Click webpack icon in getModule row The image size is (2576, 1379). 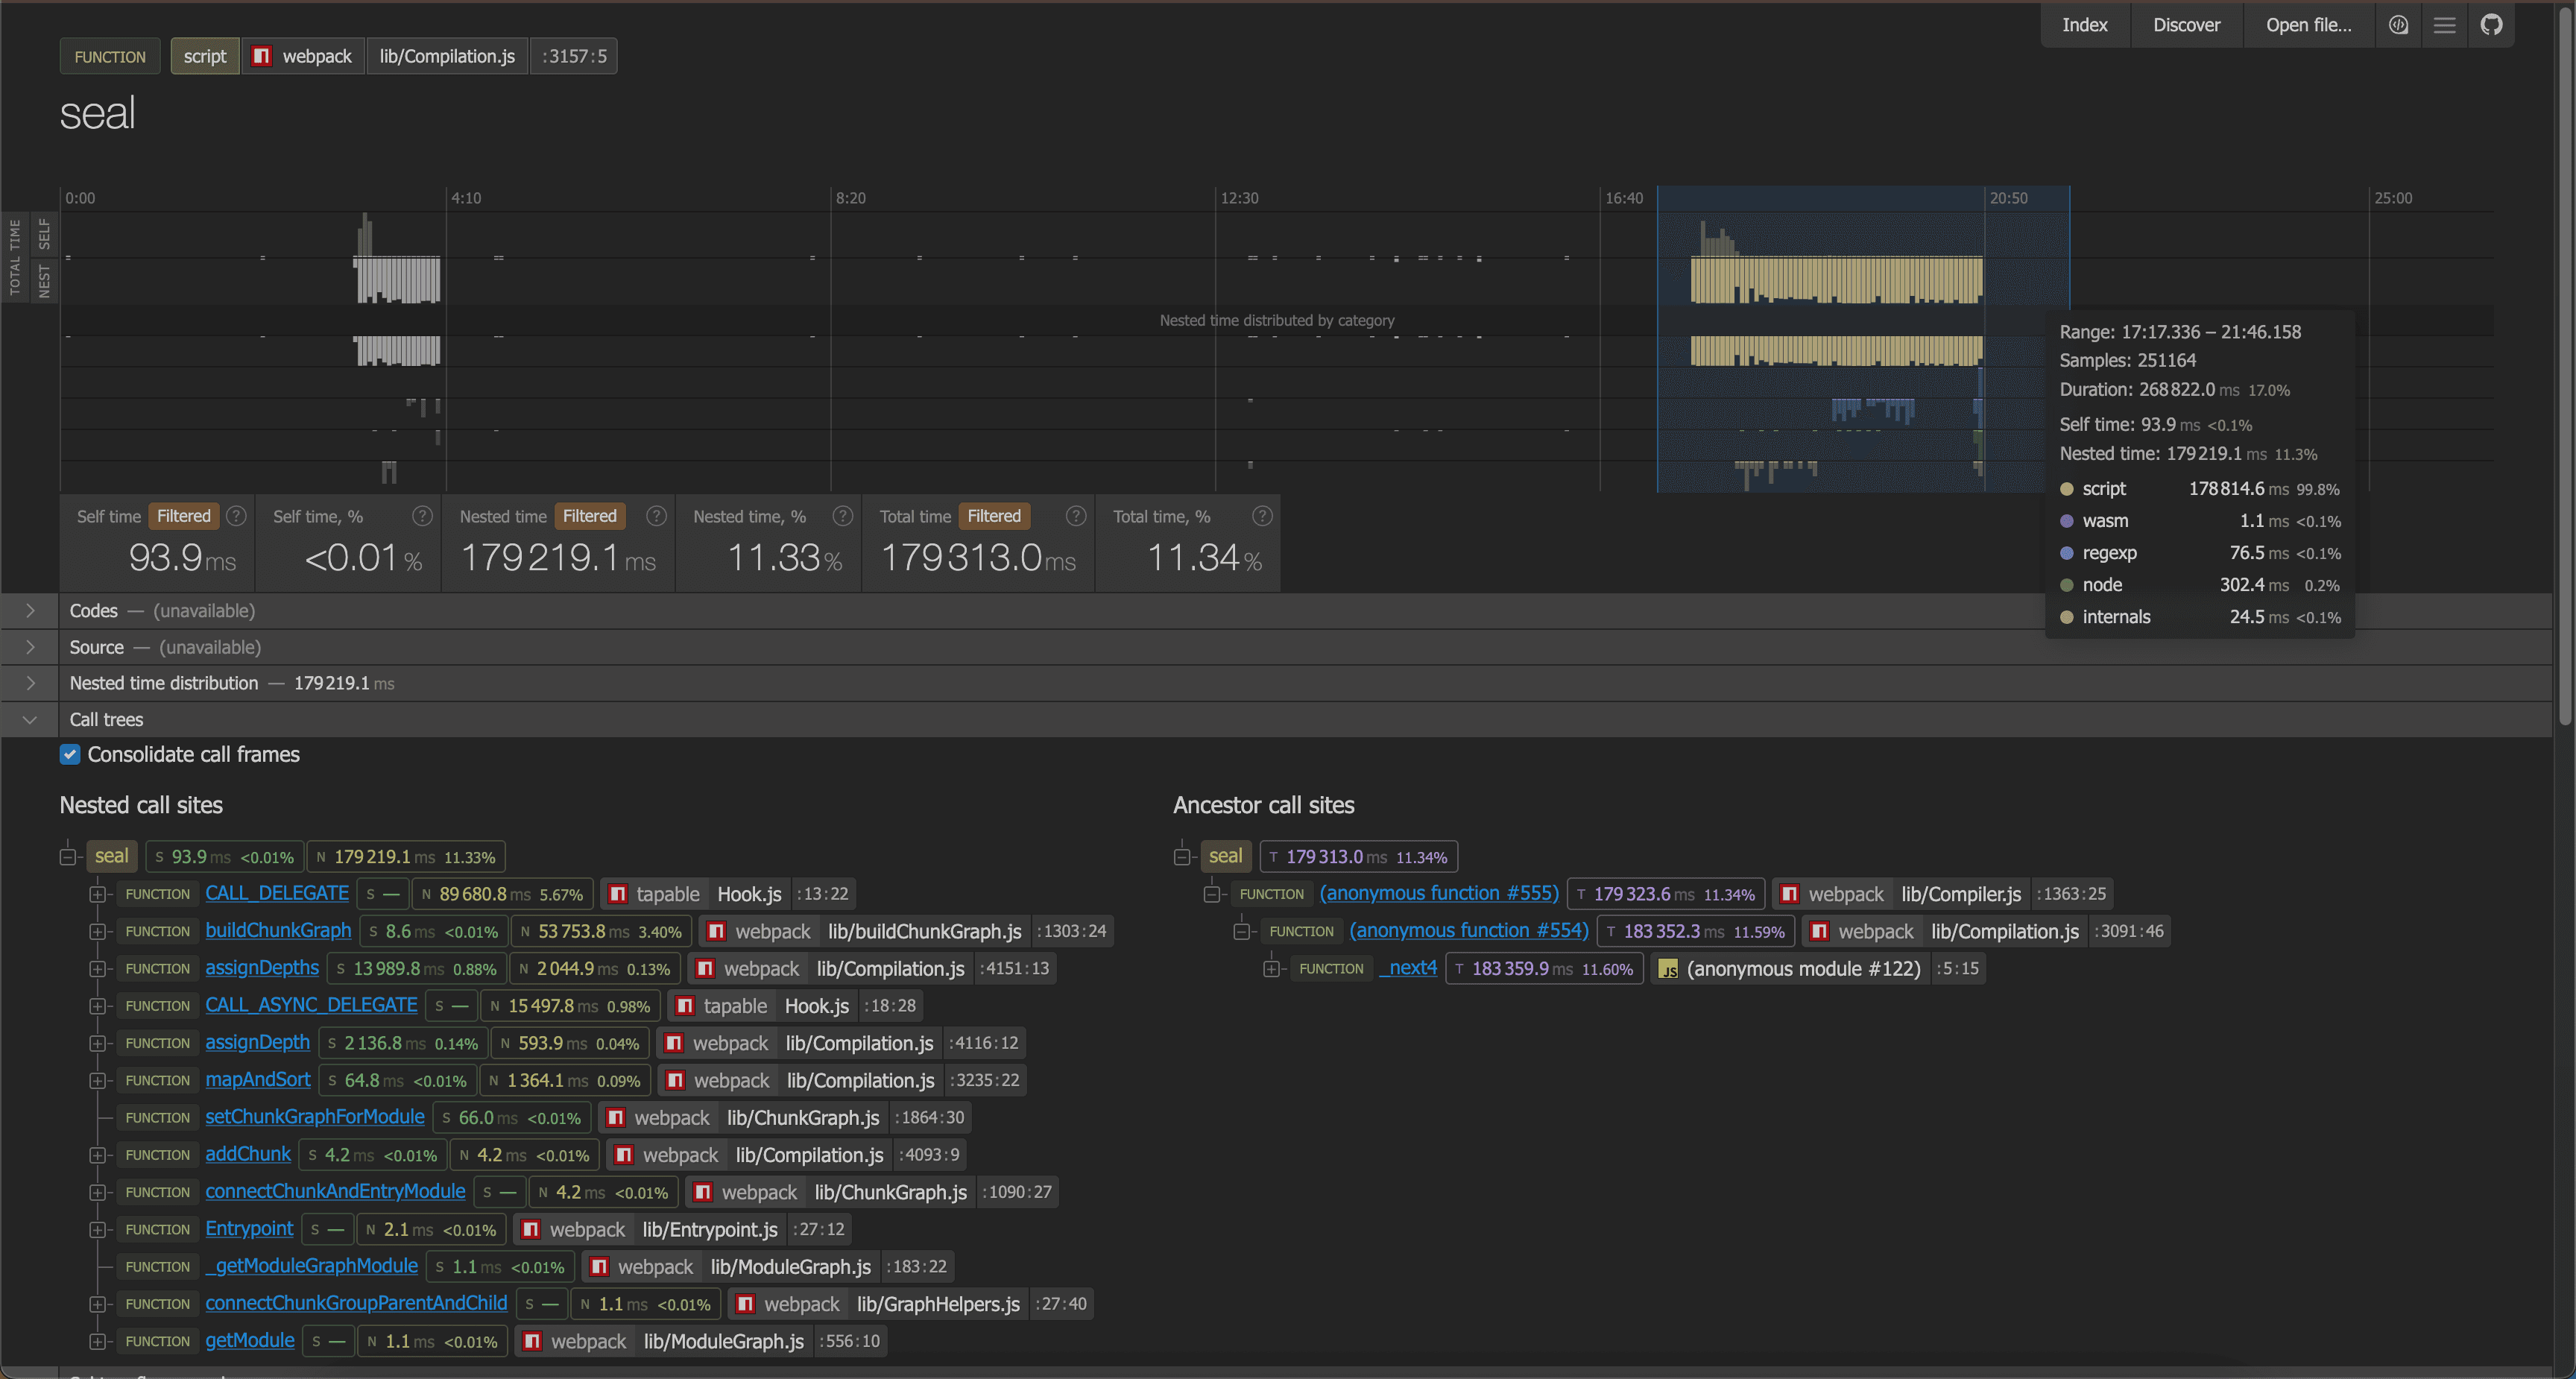[x=533, y=1342]
